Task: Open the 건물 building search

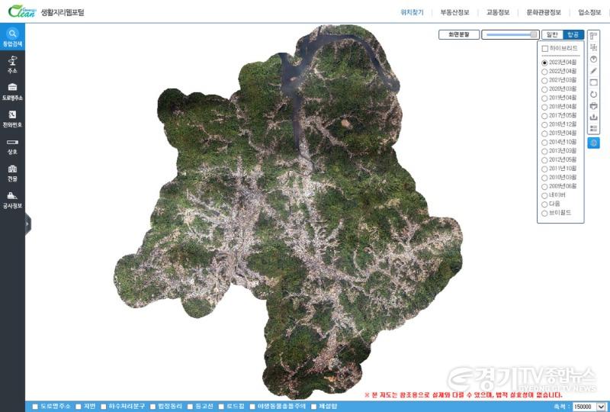Action: (x=12, y=171)
